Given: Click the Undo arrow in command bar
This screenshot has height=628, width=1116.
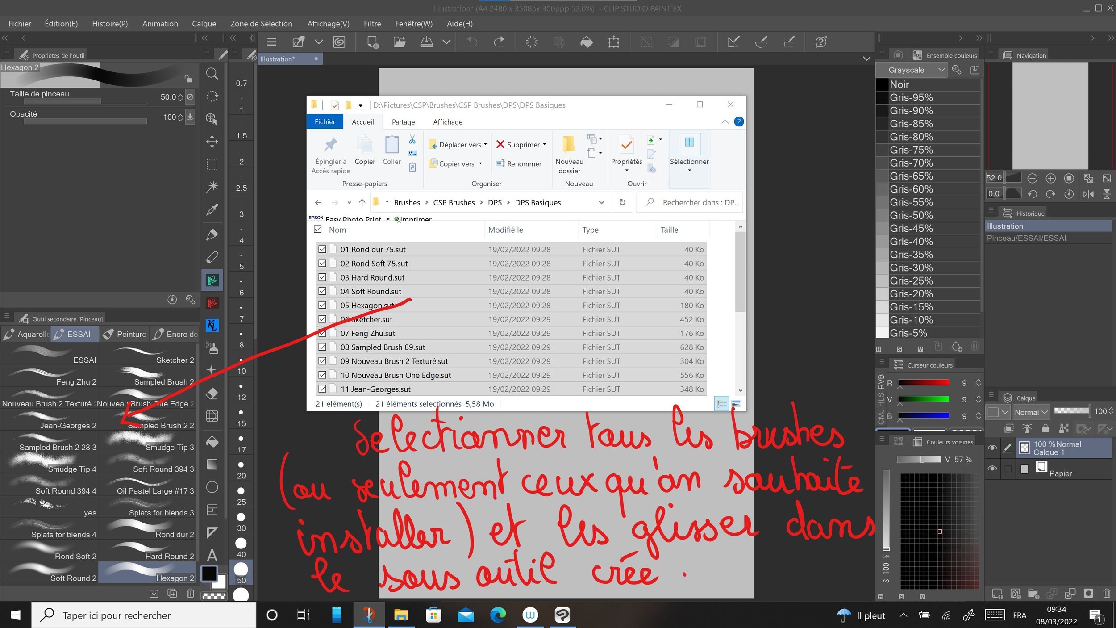Looking at the screenshot, I should [x=472, y=42].
